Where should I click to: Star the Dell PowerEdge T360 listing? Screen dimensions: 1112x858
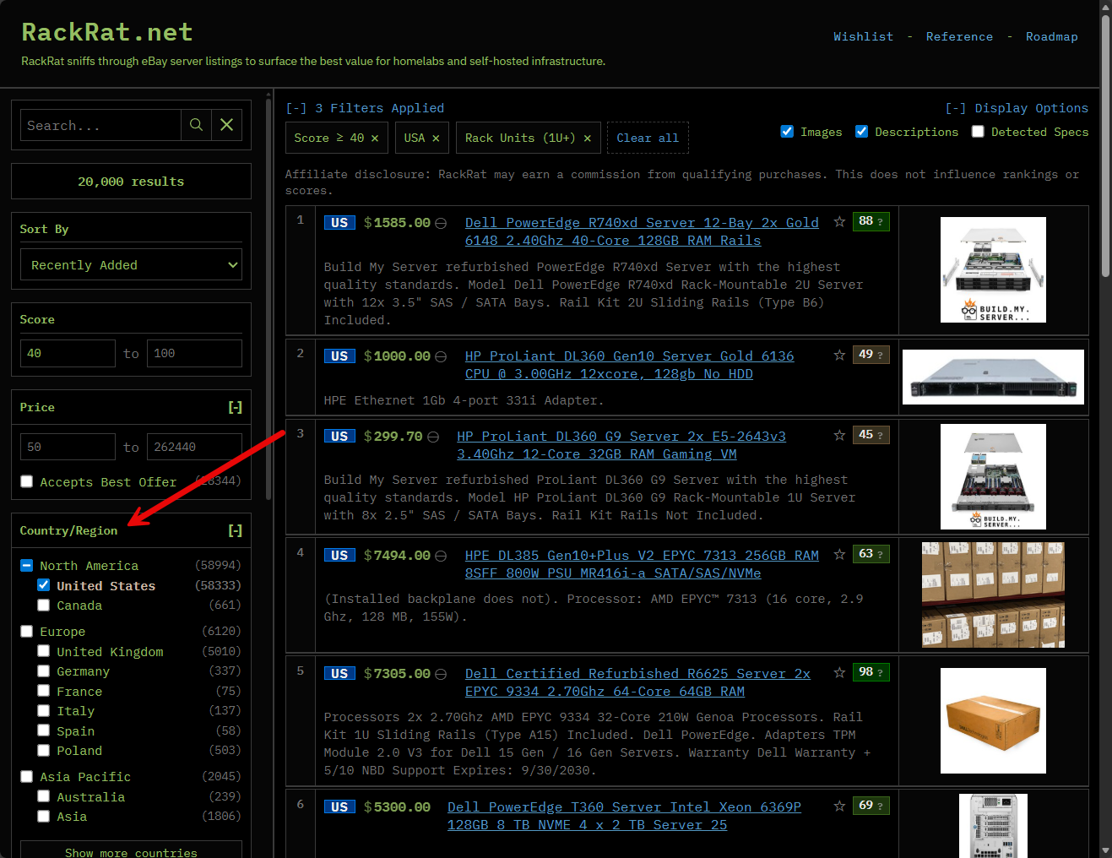[x=839, y=806]
